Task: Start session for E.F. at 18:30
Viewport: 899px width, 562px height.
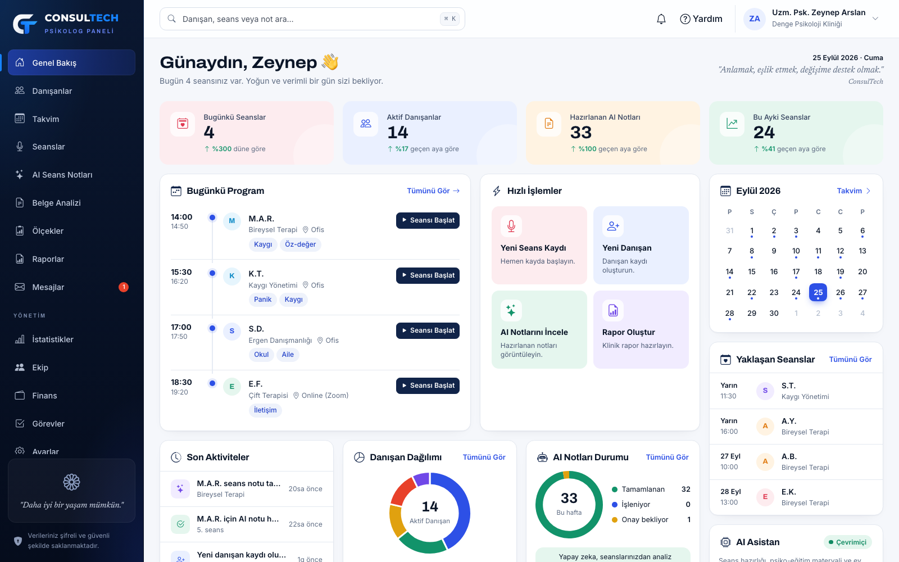Action: pyautogui.click(x=428, y=386)
